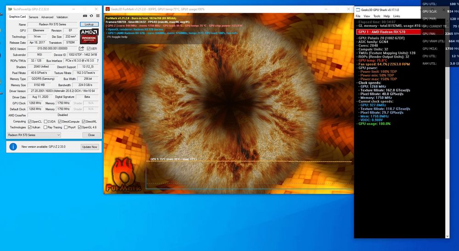The width and height of the screenshot is (459, 251).
Task: Click the Name field showing Radeon RX 570 Series
Action: tap(53, 24)
